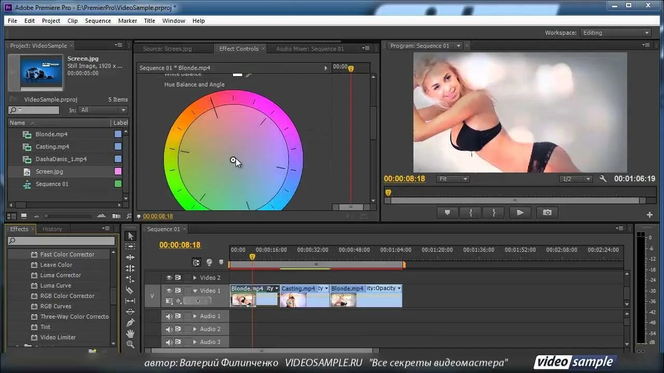The image size is (664, 373).
Task: Open the Sequence menu
Action: (x=98, y=21)
